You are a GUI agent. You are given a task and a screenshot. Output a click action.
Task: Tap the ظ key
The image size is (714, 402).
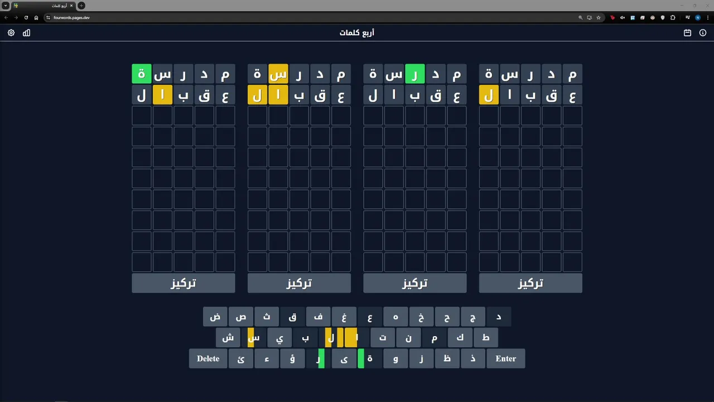click(x=447, y=358)
